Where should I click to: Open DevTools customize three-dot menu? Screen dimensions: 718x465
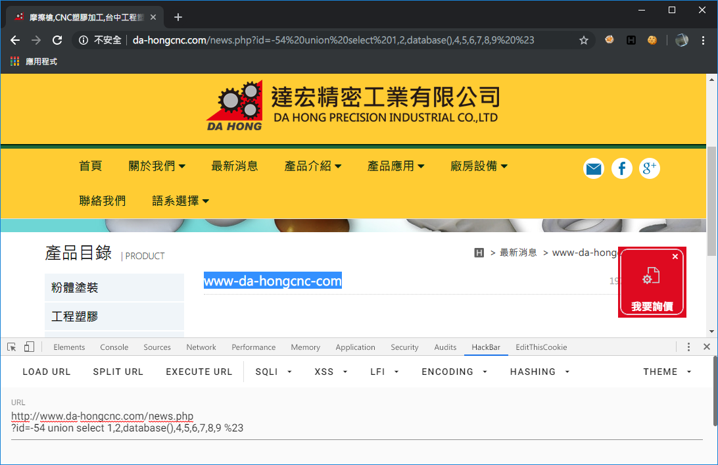coord(688,347)
